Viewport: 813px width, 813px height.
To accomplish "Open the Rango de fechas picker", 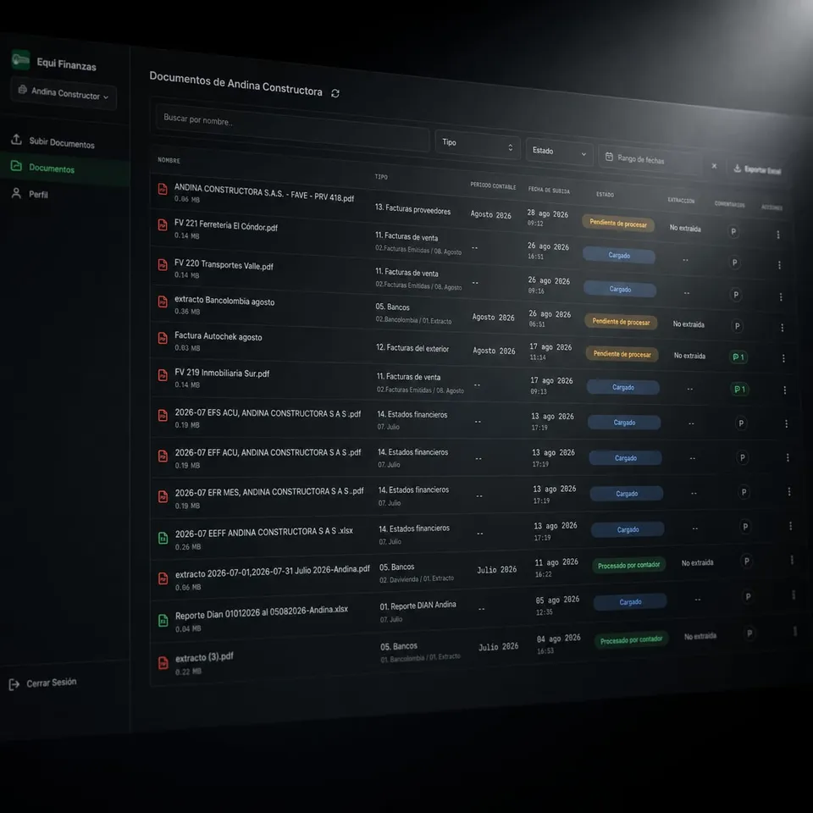I will coord(650,159).
